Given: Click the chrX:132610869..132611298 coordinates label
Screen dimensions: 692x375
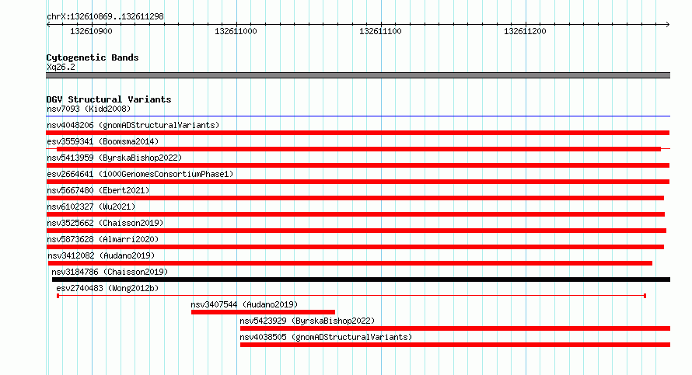Looking at the screenshot, I should coord(105,16).
